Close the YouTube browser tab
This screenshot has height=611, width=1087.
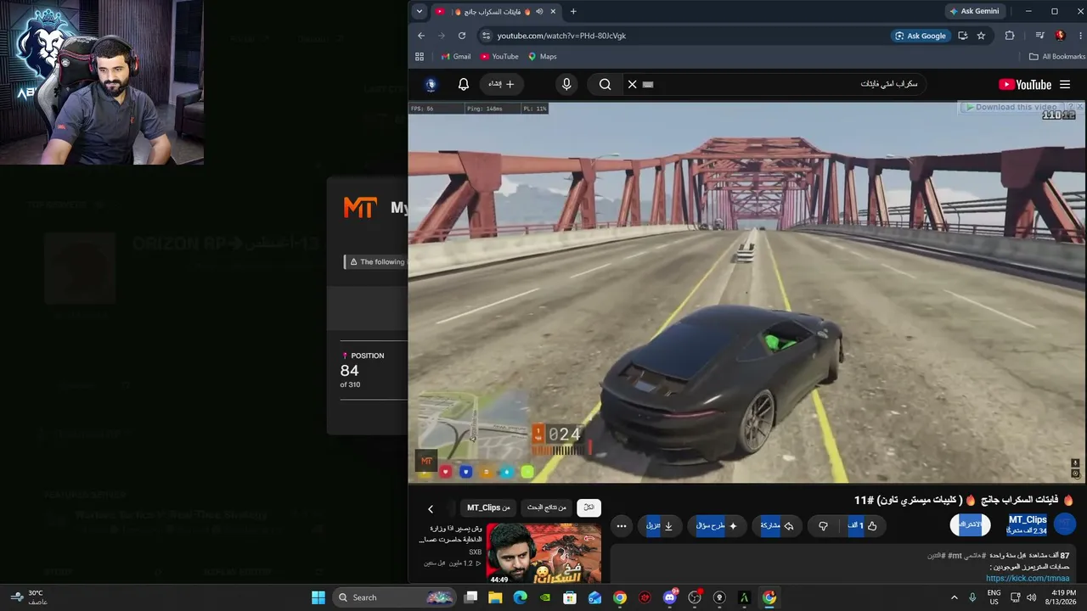click(554, 11)
